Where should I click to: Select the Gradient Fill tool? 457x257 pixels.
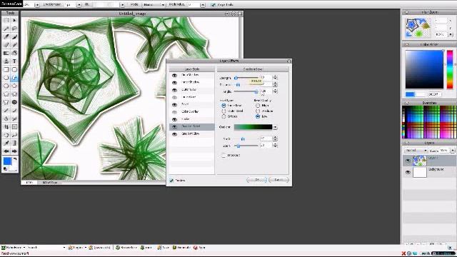pyautogui.click(x=6, y=53)
